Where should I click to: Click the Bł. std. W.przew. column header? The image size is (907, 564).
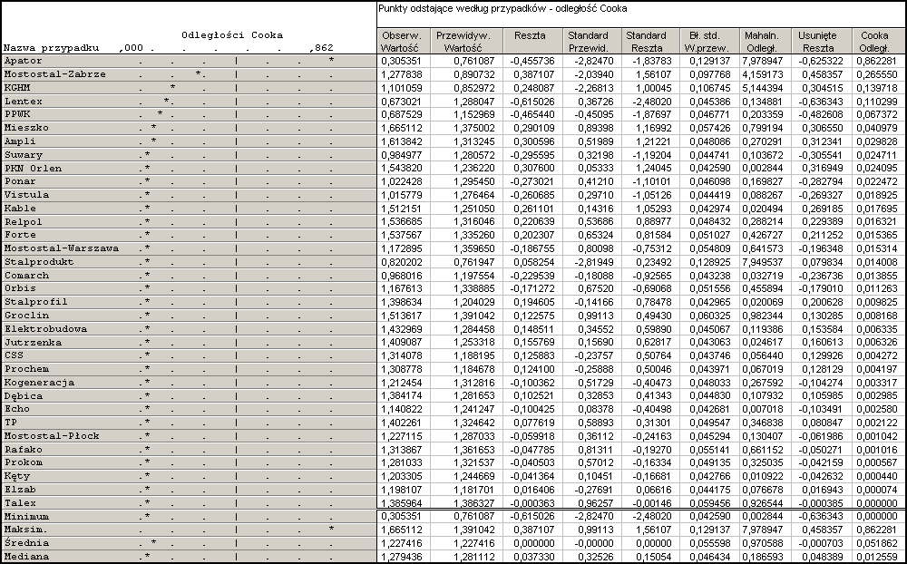point(710,42)
